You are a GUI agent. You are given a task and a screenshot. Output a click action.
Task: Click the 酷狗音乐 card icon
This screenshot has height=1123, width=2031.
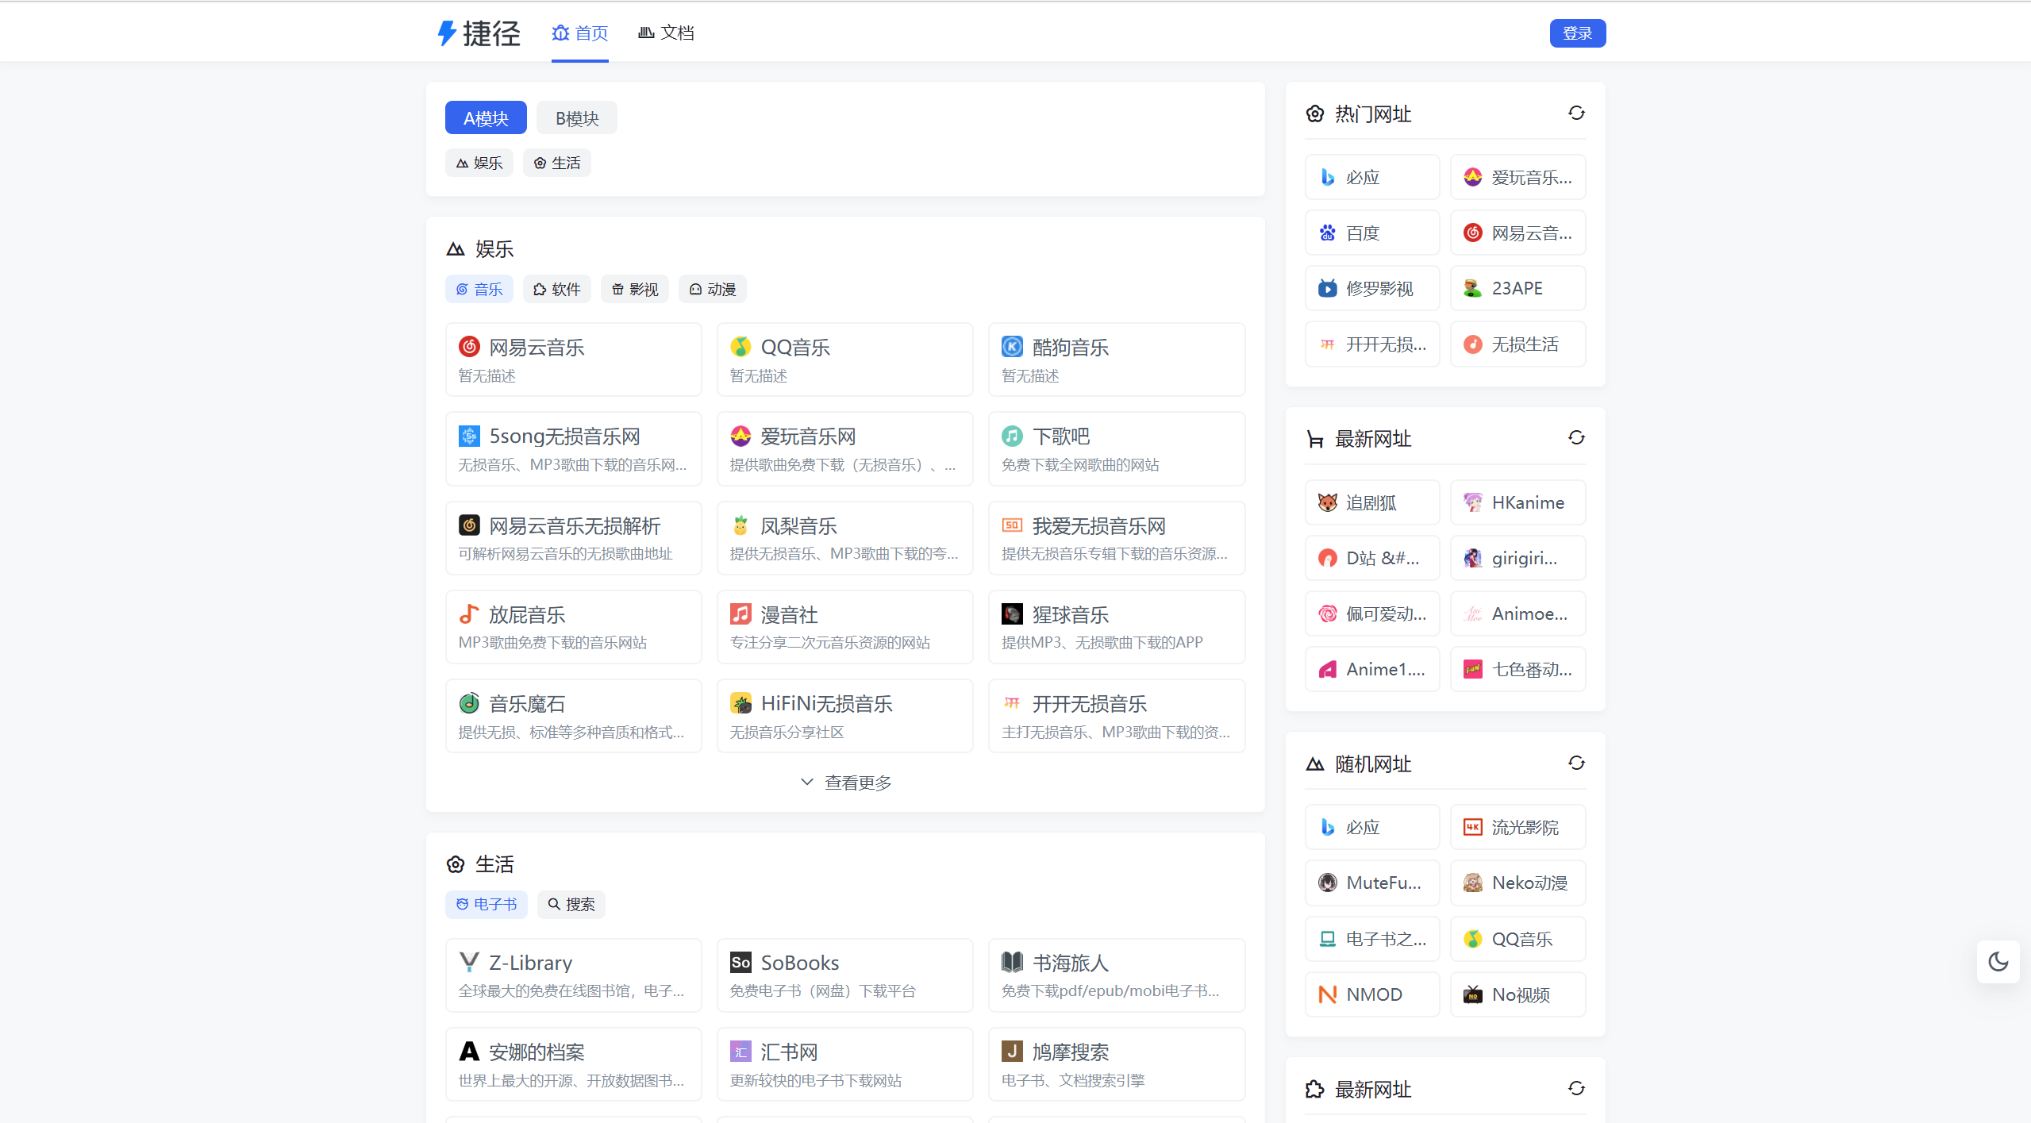pos(1012,347)
